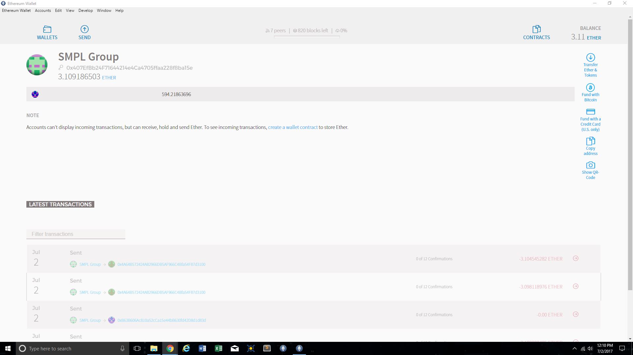Focus the Filter transactions field
This screenshot has height=355, width=633.
coord(76,234)
